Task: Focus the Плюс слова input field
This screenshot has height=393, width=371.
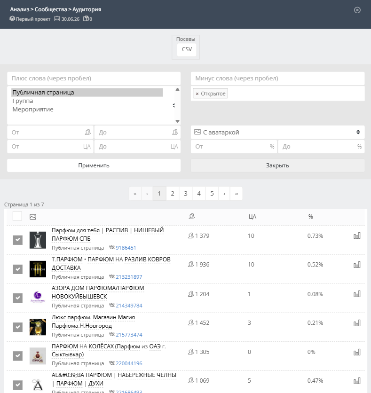Action: click(94, 79)
